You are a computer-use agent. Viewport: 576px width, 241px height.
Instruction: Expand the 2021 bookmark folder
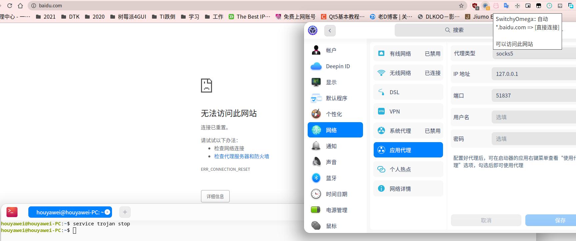(x=46, y=17)
